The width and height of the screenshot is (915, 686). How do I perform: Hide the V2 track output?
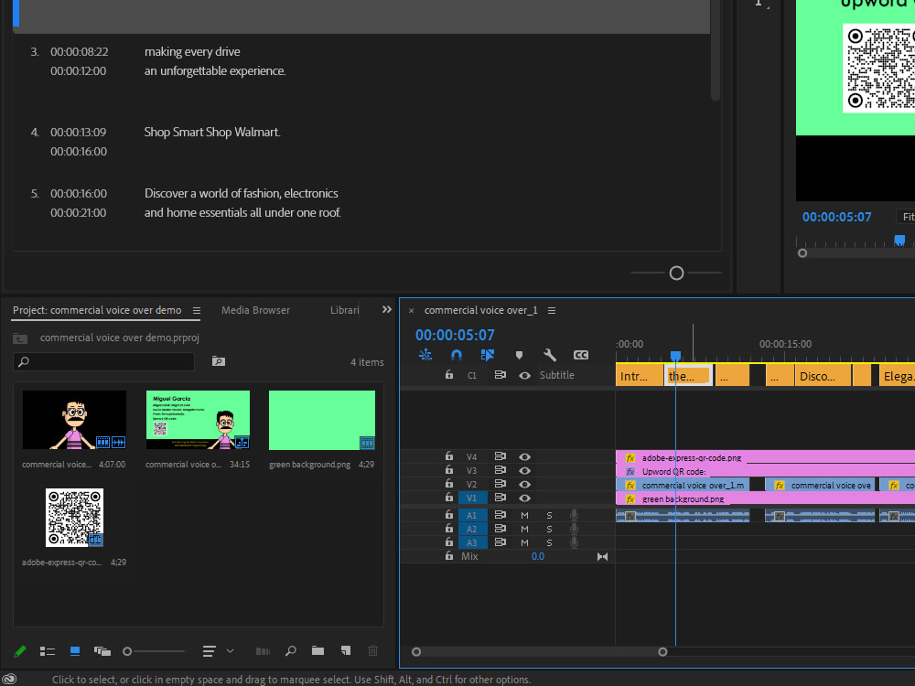[x=524, y=484]
